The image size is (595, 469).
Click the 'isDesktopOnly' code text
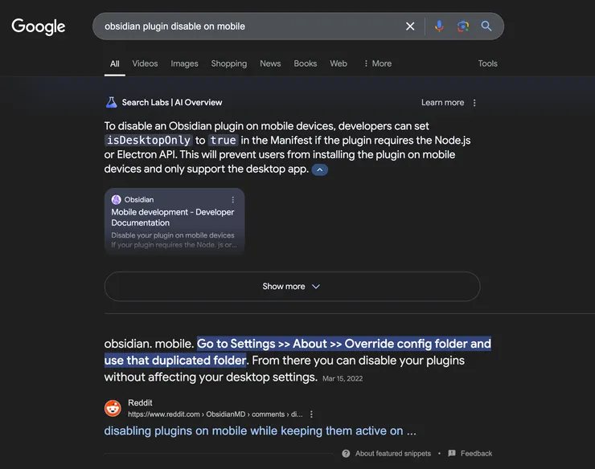tap(149, 141)
